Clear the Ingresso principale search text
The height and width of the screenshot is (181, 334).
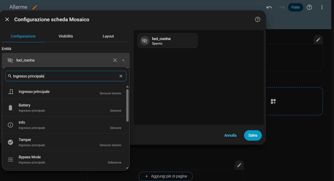[121, 76]
